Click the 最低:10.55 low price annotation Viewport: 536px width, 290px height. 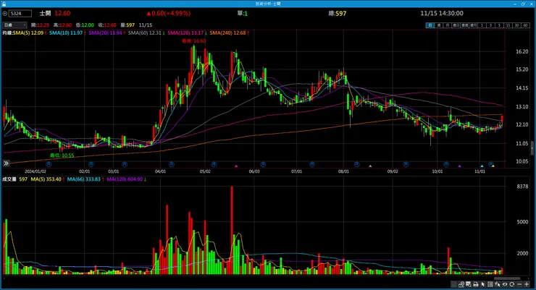coord(62,155)
